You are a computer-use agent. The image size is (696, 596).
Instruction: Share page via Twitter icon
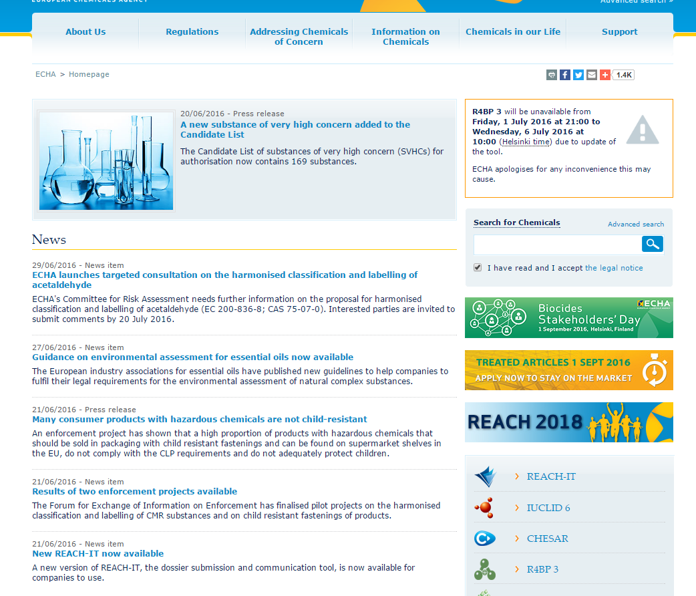pos(578,75)
